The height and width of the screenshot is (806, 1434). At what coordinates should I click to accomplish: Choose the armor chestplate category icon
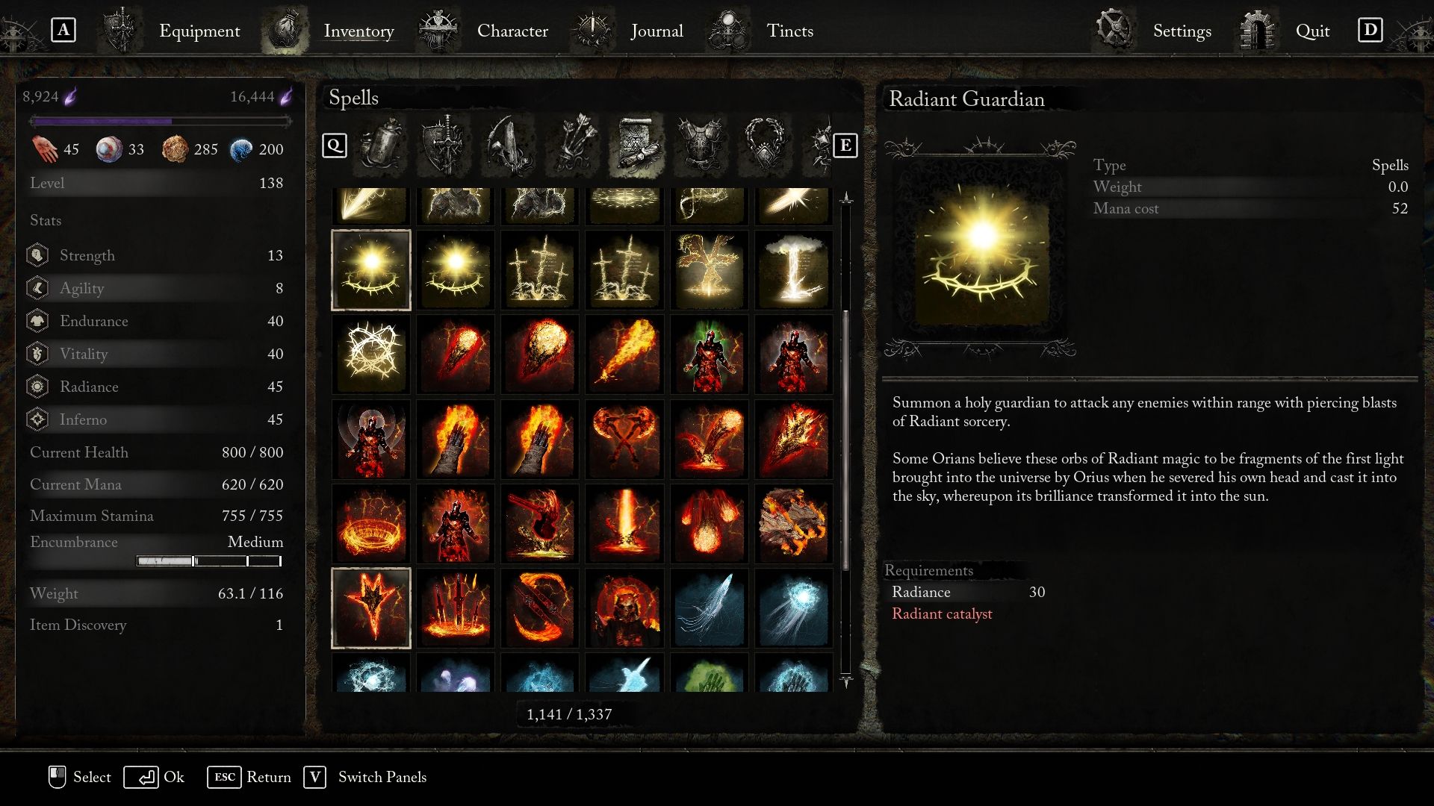pos(701,145)
